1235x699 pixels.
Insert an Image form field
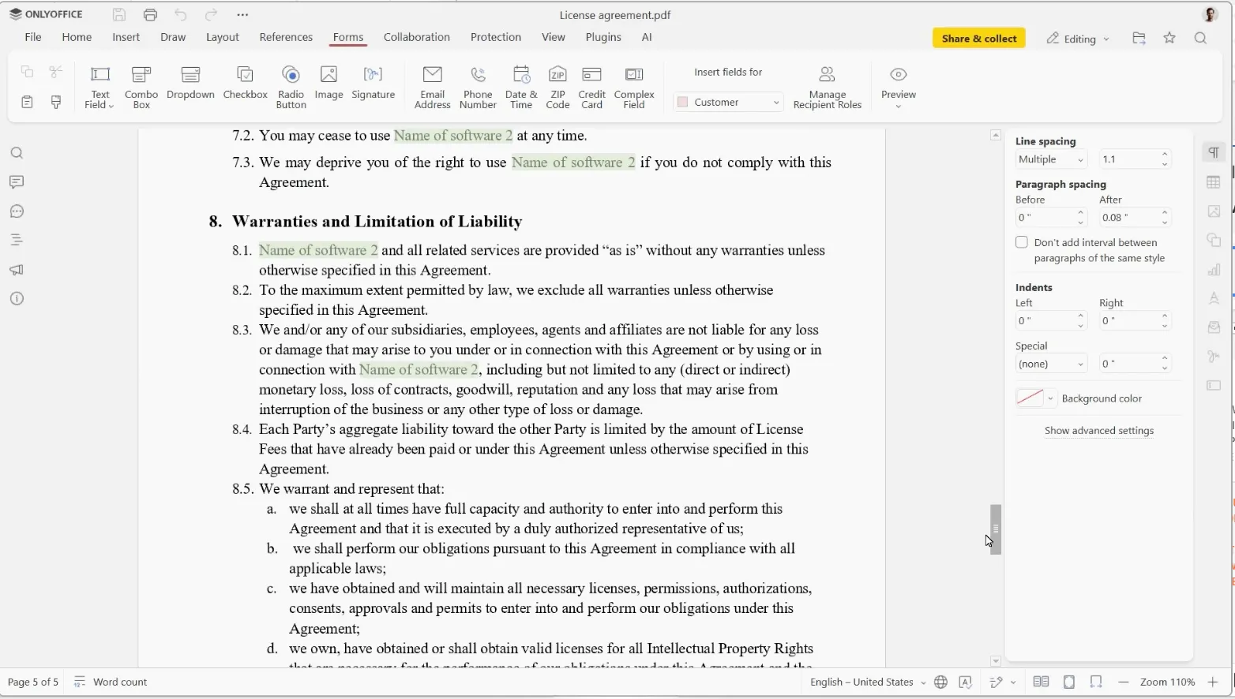coord(328,84)
